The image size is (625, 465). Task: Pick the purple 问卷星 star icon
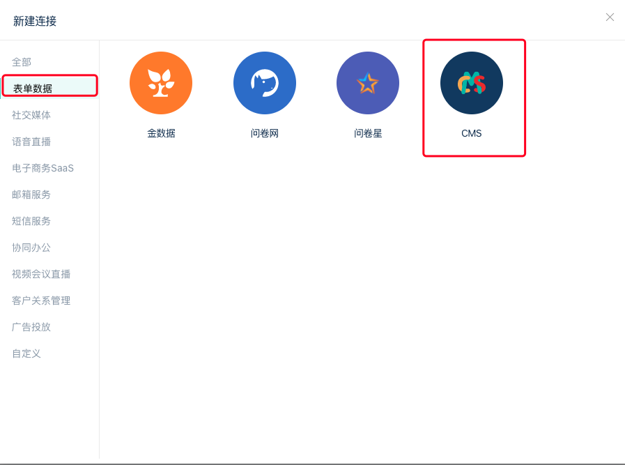coord(368,83)
